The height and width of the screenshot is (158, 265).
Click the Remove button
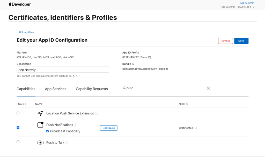[x=225, y=41]
